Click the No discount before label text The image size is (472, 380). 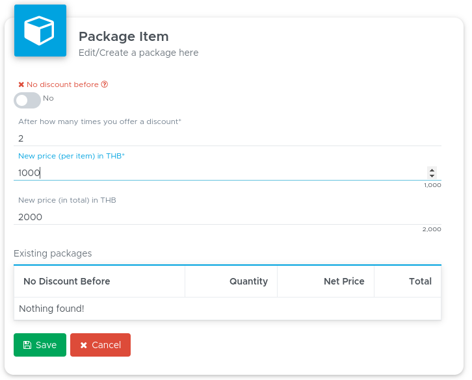(x=62, y=84)
